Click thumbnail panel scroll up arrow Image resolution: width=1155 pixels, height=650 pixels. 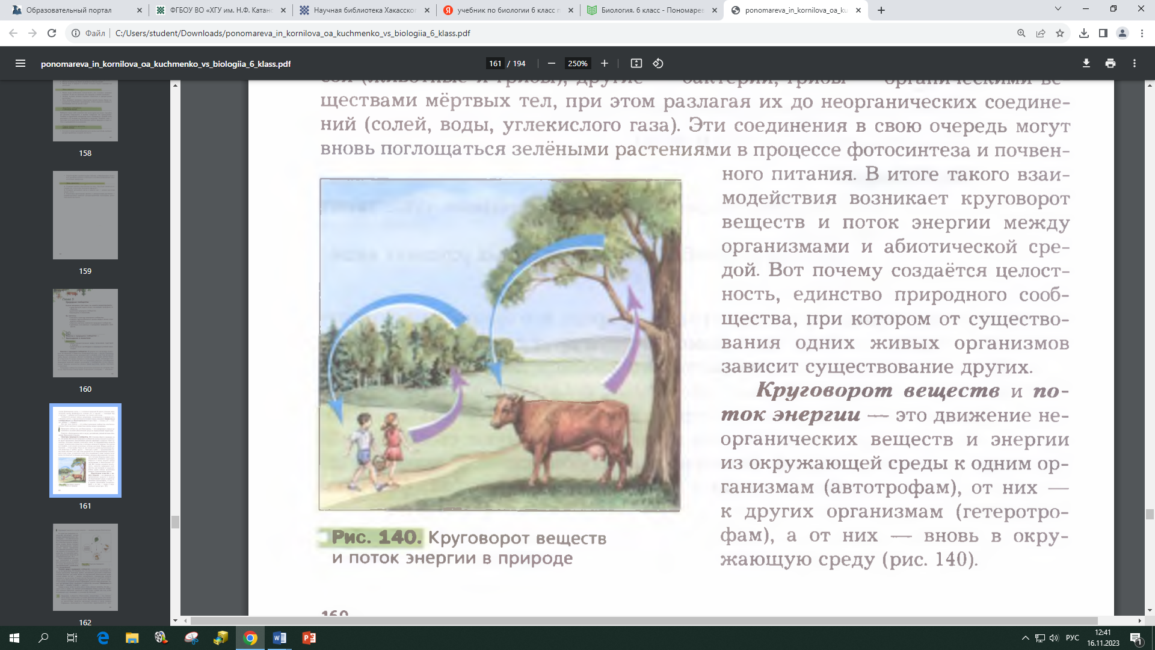point(175,85)
